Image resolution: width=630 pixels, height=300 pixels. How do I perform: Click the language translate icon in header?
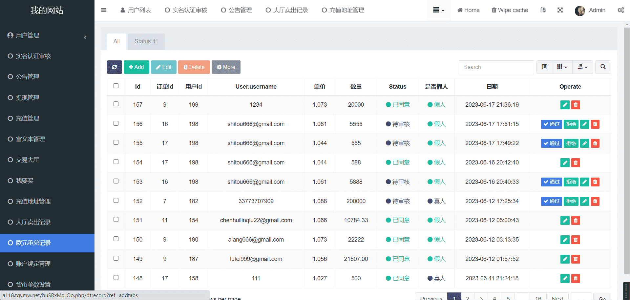[x=543, y=10]
